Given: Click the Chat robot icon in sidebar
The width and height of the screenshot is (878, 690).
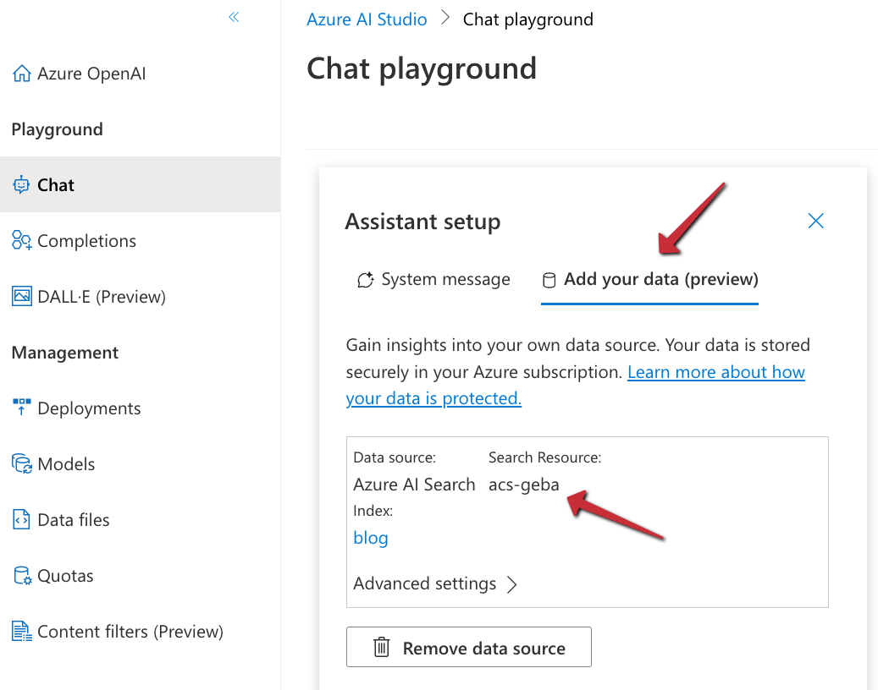Looking at the screenshot, I should tap(22, 185).
